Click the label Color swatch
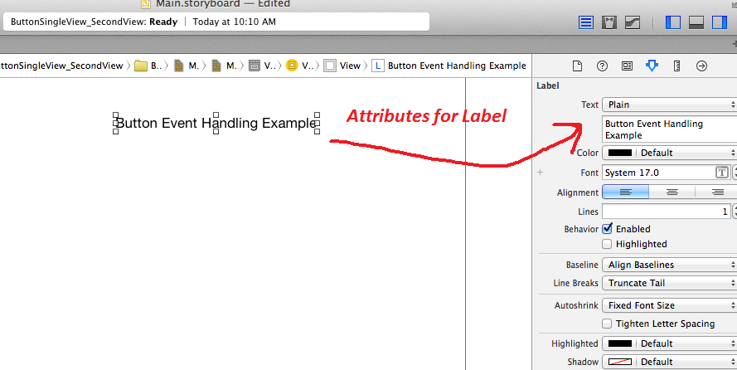The height and width of the screenshot is (370, 737). pos(620,153)
